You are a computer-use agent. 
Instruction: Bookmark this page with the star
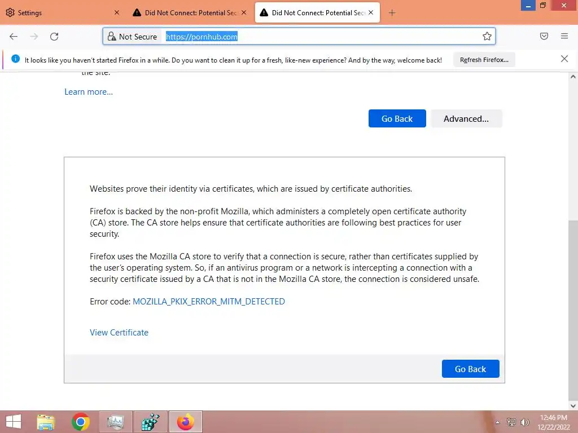pyautogui.click(x=487, y=36)
